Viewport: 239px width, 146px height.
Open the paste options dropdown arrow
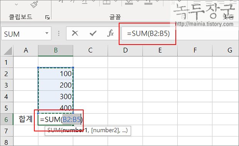point(16,5)
